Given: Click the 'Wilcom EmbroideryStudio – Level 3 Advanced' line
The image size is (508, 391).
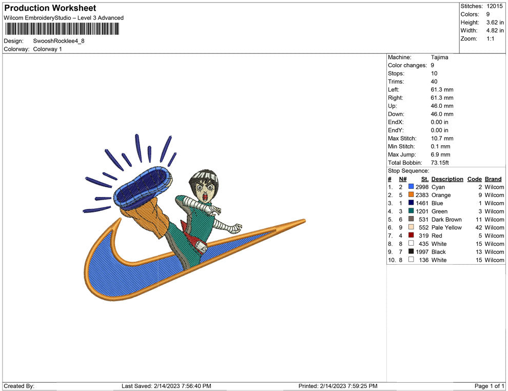Looking at the screenshot, I should coord(64,18).
